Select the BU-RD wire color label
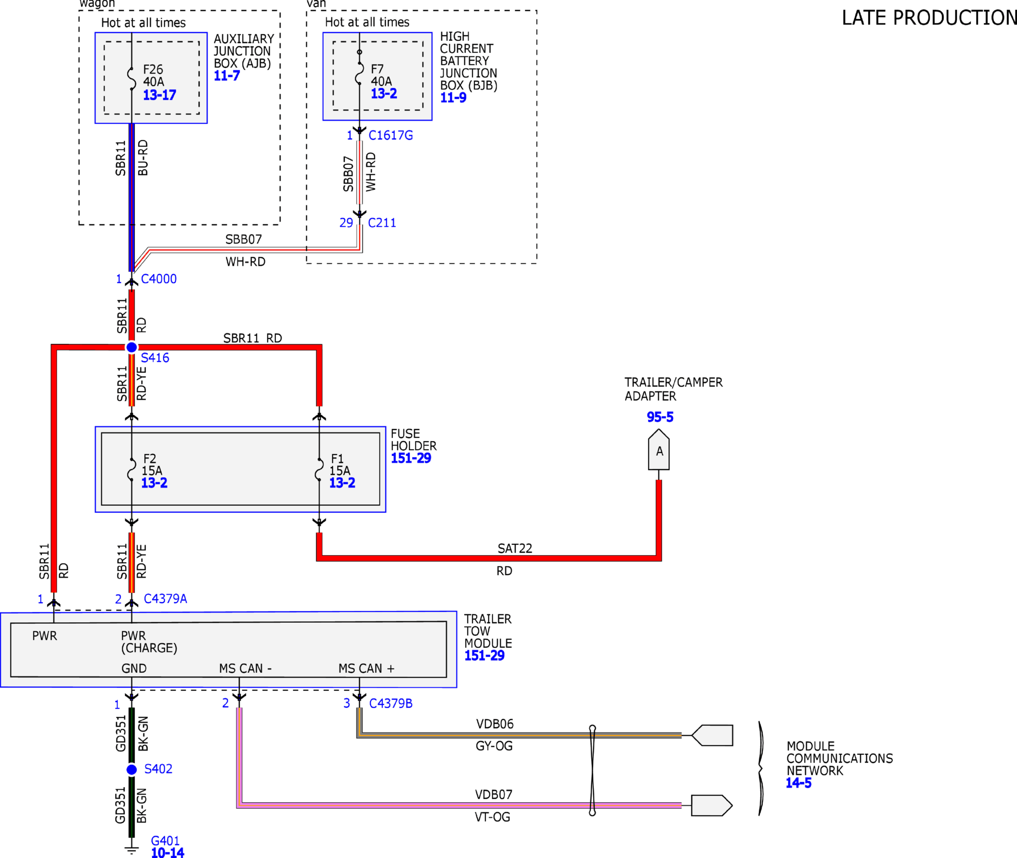Viewport: 1017px width, 858px height. point(143,157)
